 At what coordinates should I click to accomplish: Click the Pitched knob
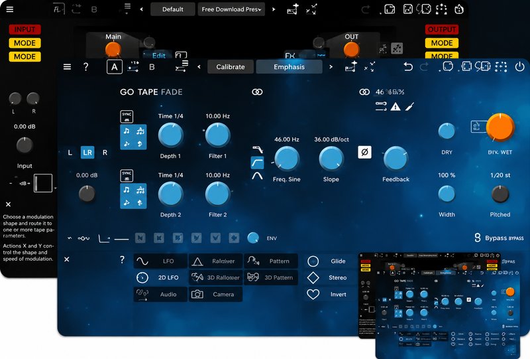tap(500, 194)
